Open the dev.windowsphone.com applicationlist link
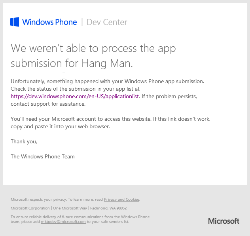The width and height of the screenshot is (250, 236). (75, 96)
